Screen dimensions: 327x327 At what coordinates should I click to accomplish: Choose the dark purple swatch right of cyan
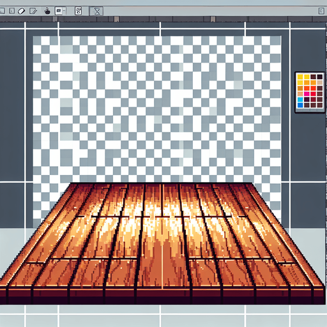307,100
